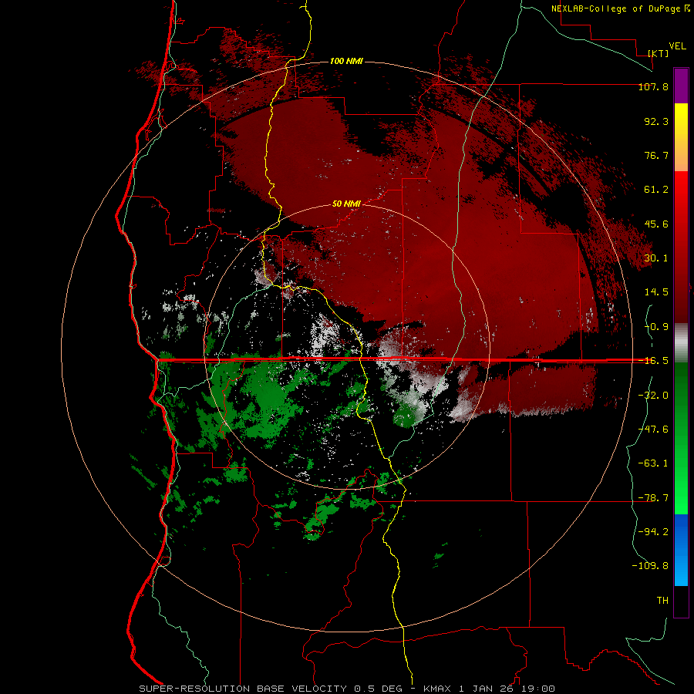Pick the gray segment of the color bar
The width and height of the screenshot is (694, 694).
681,342
